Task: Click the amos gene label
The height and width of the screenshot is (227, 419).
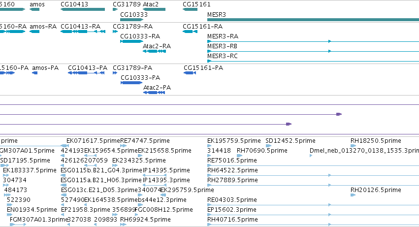Action: tap(37, 4)
